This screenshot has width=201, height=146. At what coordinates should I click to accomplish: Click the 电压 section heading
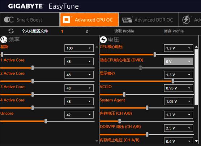click(x=114, y=40)
